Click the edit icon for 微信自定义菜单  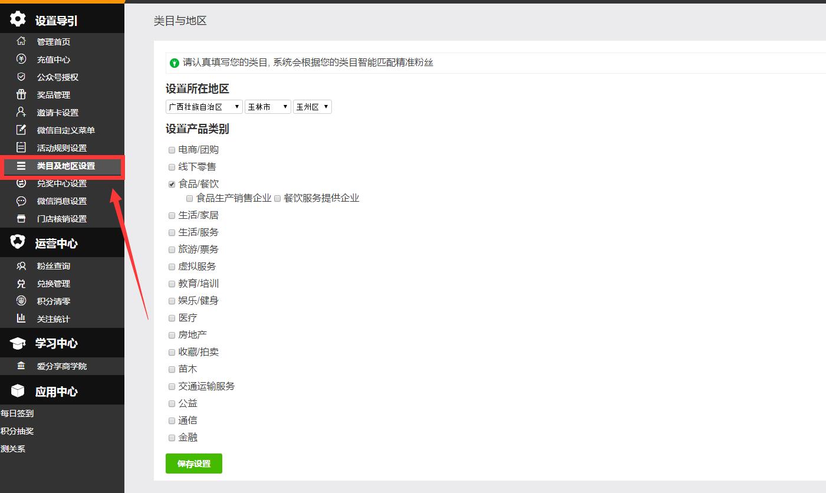[x=21, y=130]
